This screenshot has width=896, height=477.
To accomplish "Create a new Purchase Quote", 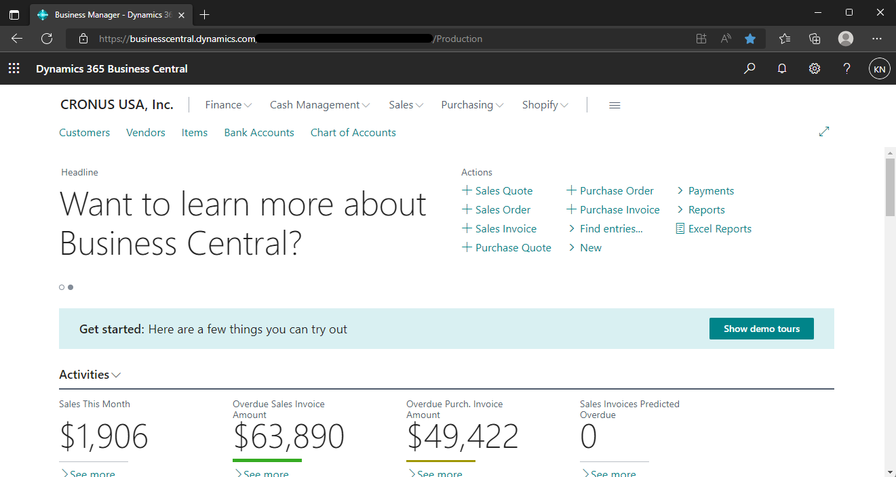I will (507, 248).
